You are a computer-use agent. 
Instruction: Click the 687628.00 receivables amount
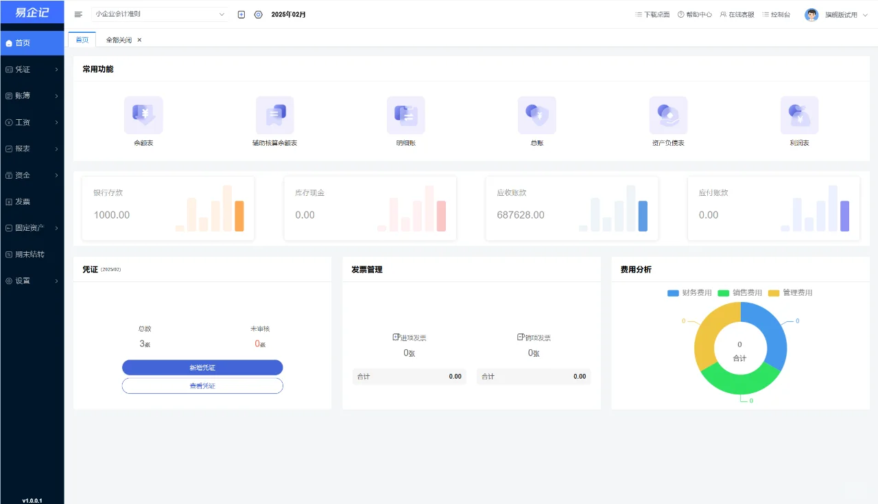[x=521, y=215]
